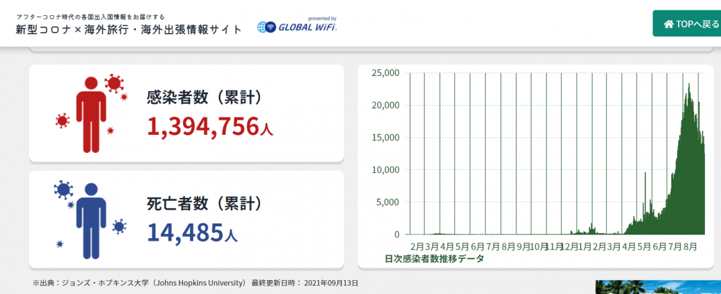Select the 感染者数（累計） heading

205,98
